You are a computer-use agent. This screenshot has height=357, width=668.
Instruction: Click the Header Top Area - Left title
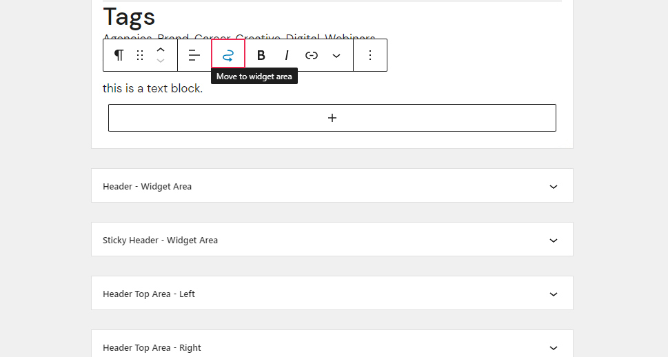149,294
